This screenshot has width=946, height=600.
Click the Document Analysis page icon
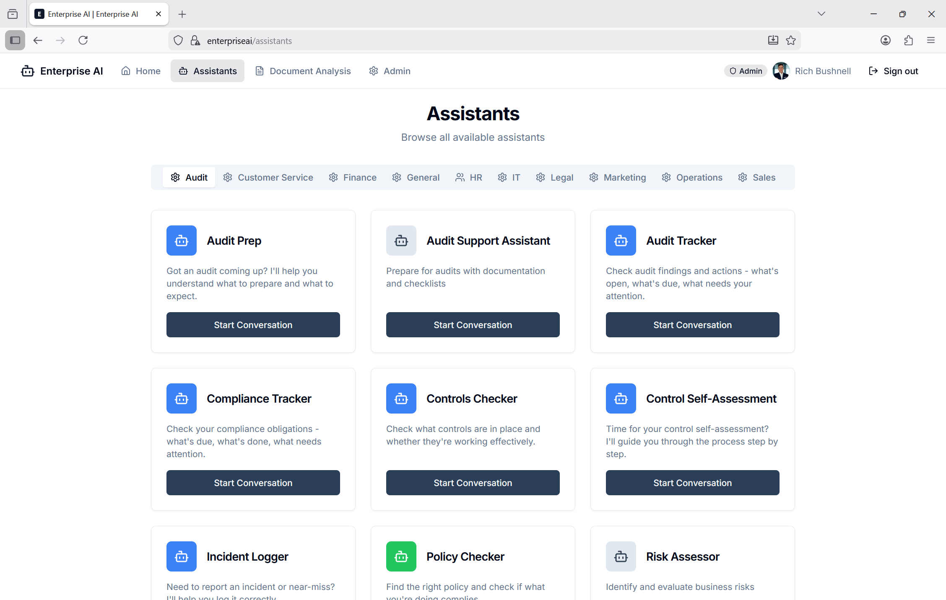[260, 71]
